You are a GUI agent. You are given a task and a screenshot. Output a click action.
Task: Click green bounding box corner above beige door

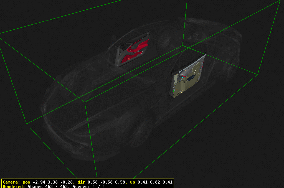[182, 46]
